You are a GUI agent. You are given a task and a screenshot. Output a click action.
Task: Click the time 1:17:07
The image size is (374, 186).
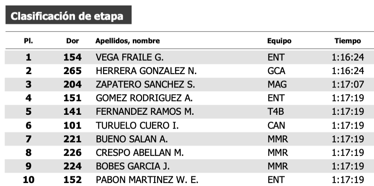pos(347,84)
